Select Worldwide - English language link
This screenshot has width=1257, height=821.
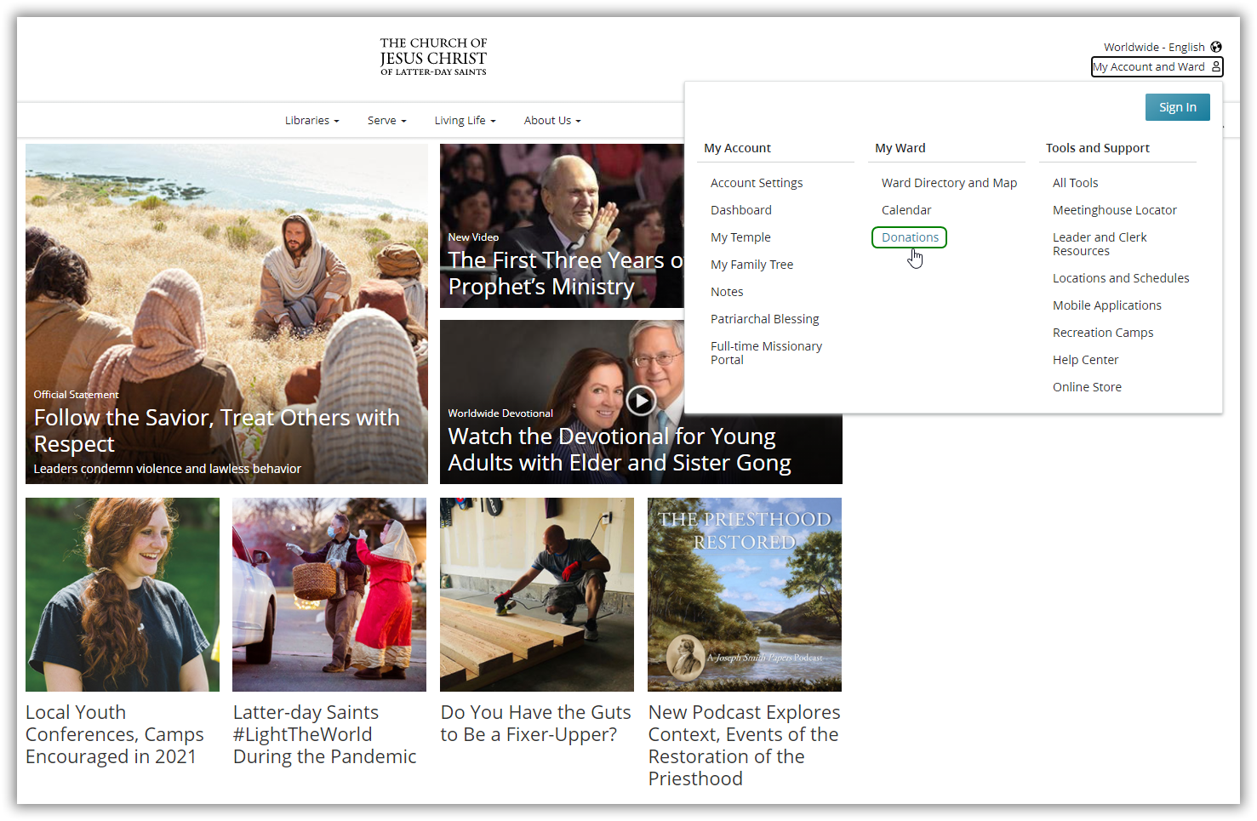point(1154,47)
